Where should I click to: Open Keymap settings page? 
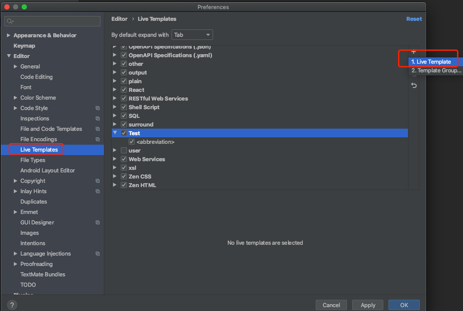coord(24,46)
